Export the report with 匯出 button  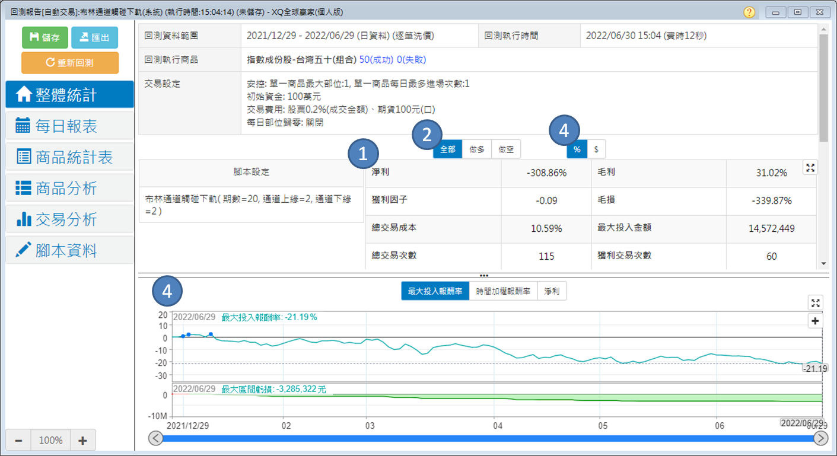94,37
